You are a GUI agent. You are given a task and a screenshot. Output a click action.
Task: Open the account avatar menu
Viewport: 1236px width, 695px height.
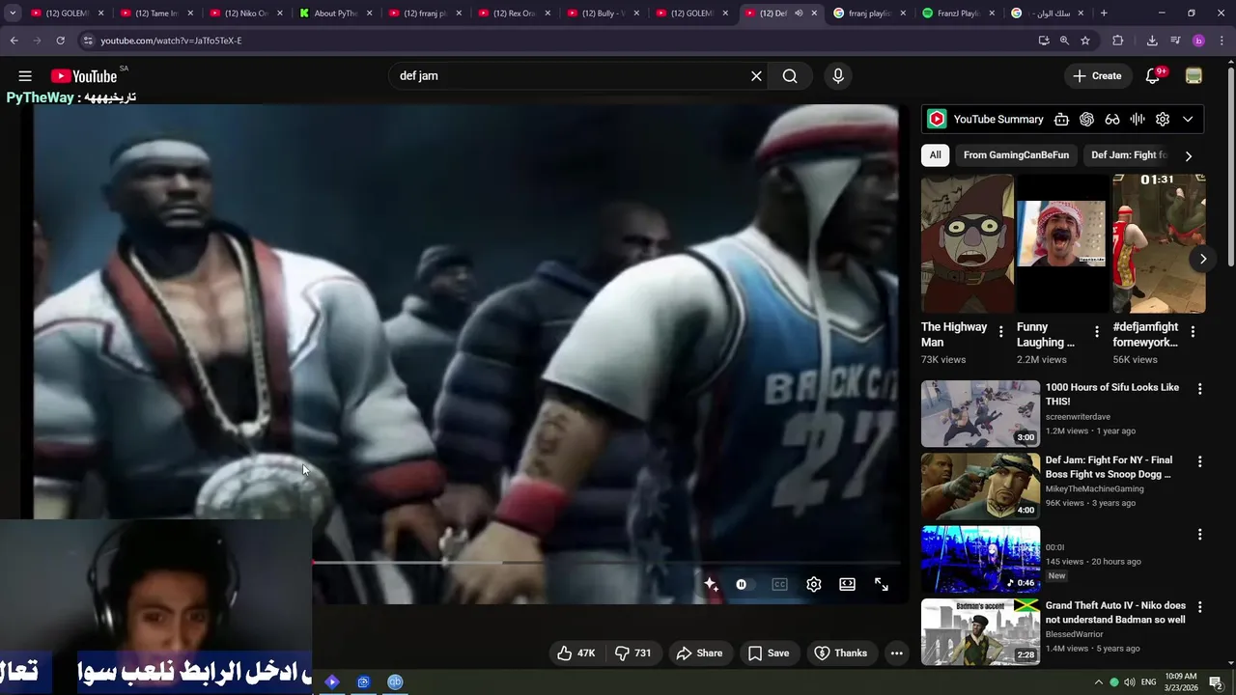point(1194,76)
